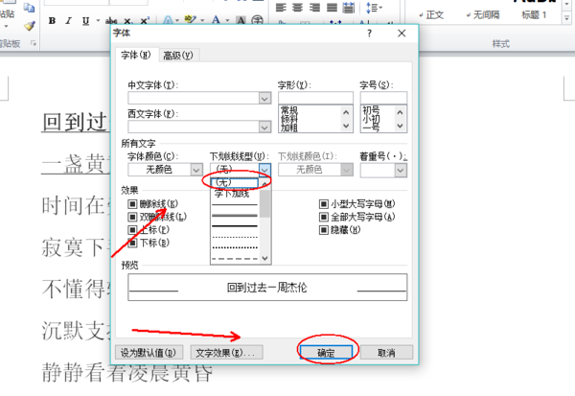Click the underline list scrollbar down arrow
575x396 pixels.
[265, 258]
